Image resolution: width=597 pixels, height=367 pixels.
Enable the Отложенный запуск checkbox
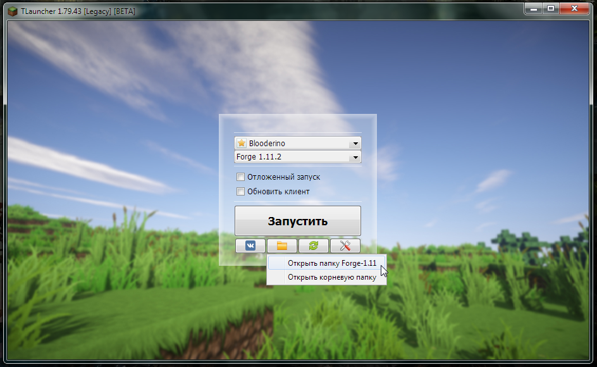(240, 177)
